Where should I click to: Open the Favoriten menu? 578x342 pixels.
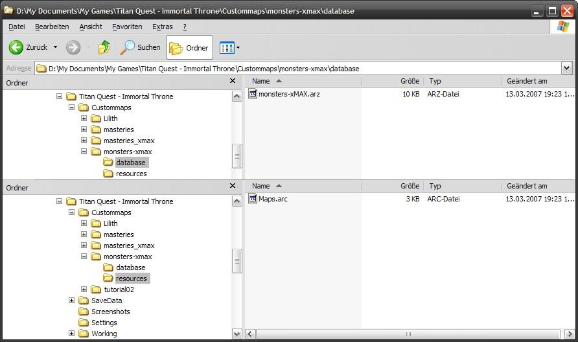coord(127,27)
